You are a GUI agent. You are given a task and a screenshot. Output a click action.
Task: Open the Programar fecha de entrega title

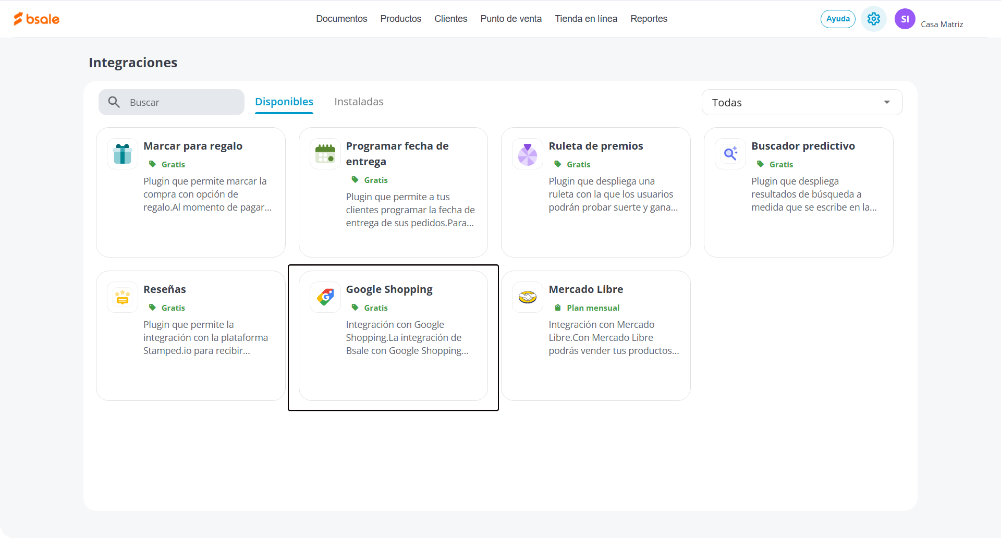397,154
